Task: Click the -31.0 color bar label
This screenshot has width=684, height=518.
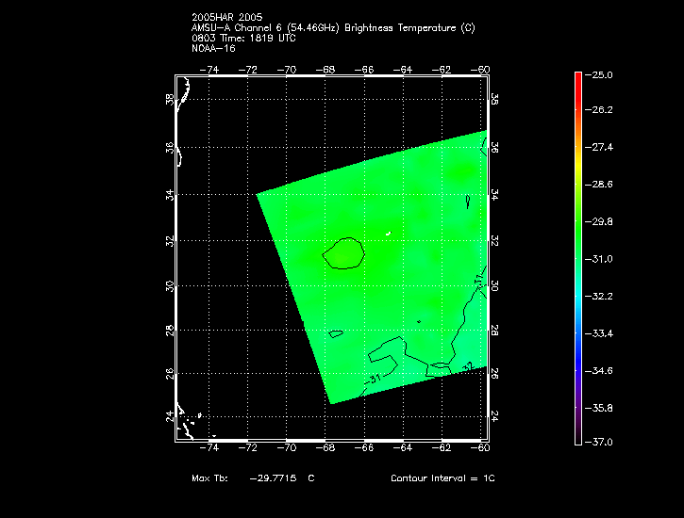Action: point(602,258)
